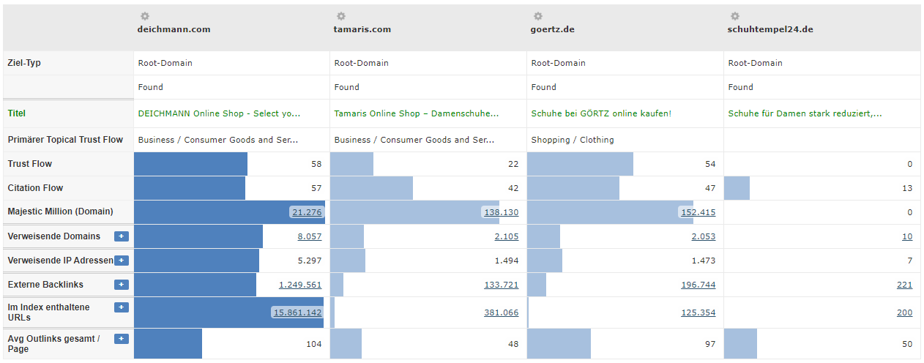Open deichmann.com referring domains 8.057
Image resolution: width=924 pixels, height=363 pixels.
coord(310,236)
